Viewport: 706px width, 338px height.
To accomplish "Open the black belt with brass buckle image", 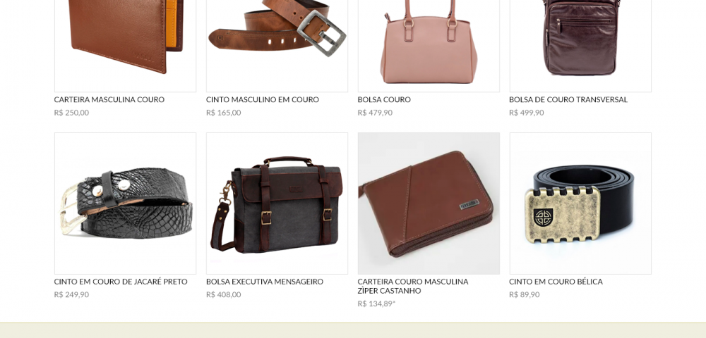I will point(580,204).
